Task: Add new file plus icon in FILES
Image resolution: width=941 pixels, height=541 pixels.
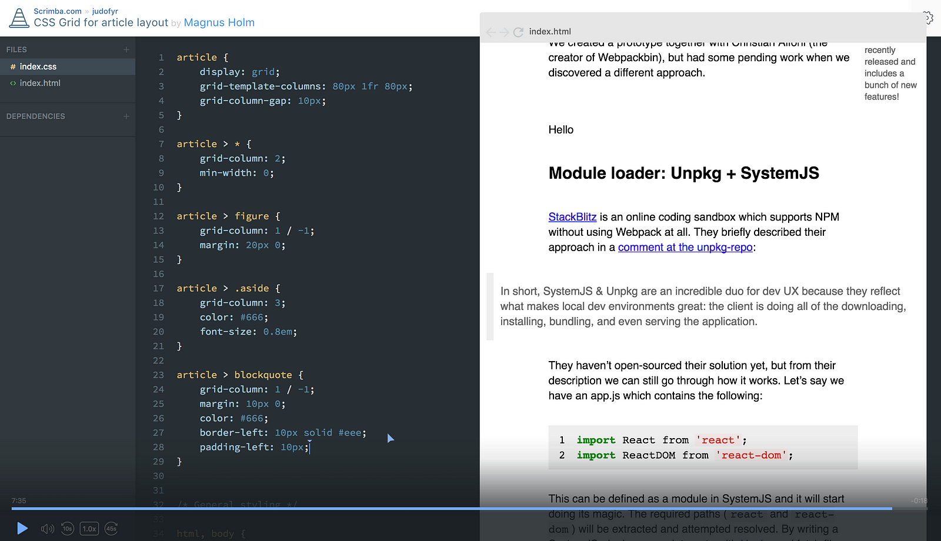Action: 126,49
